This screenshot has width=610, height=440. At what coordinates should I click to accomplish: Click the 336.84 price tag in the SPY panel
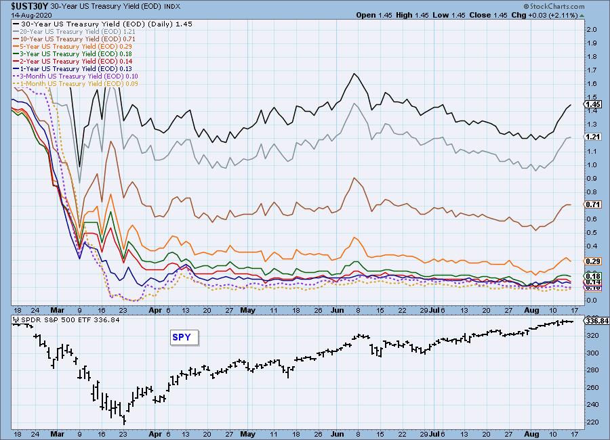596,321
